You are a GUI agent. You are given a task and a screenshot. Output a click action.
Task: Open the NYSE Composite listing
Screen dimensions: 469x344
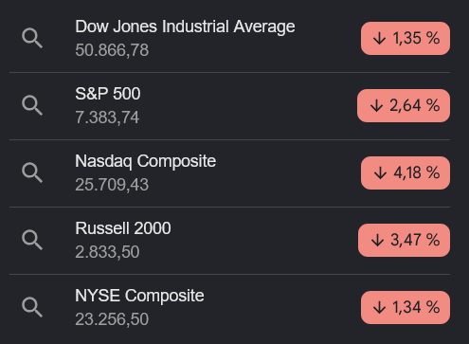[x=139, y=296]
